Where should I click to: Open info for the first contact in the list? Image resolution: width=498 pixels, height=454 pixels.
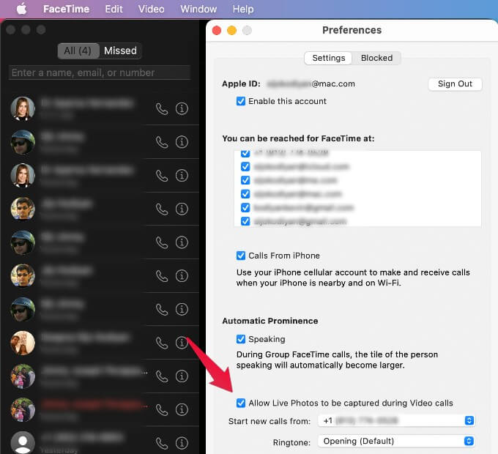pos(182,108)
